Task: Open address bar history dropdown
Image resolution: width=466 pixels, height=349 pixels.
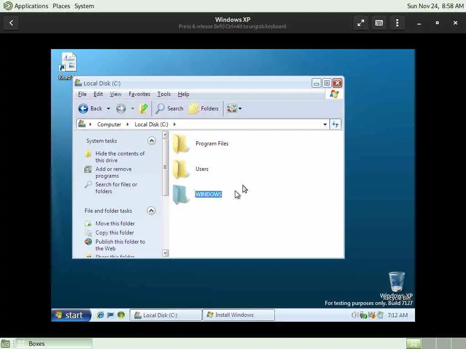Action: tap(325, 125)
